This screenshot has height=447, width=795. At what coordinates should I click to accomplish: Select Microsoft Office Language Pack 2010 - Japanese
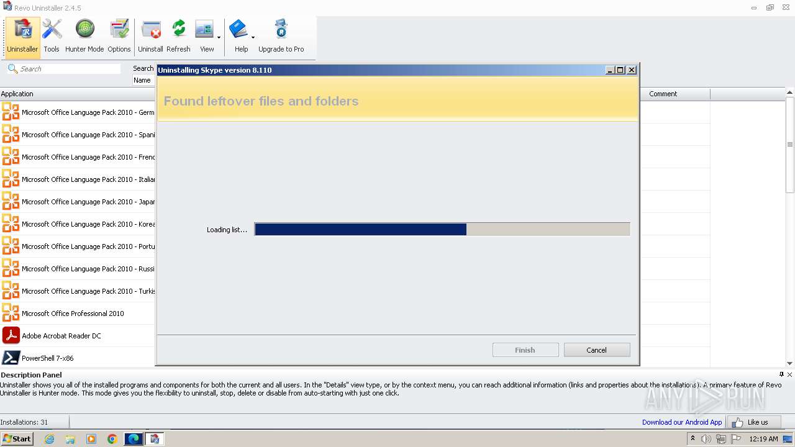tap(78, 202)
